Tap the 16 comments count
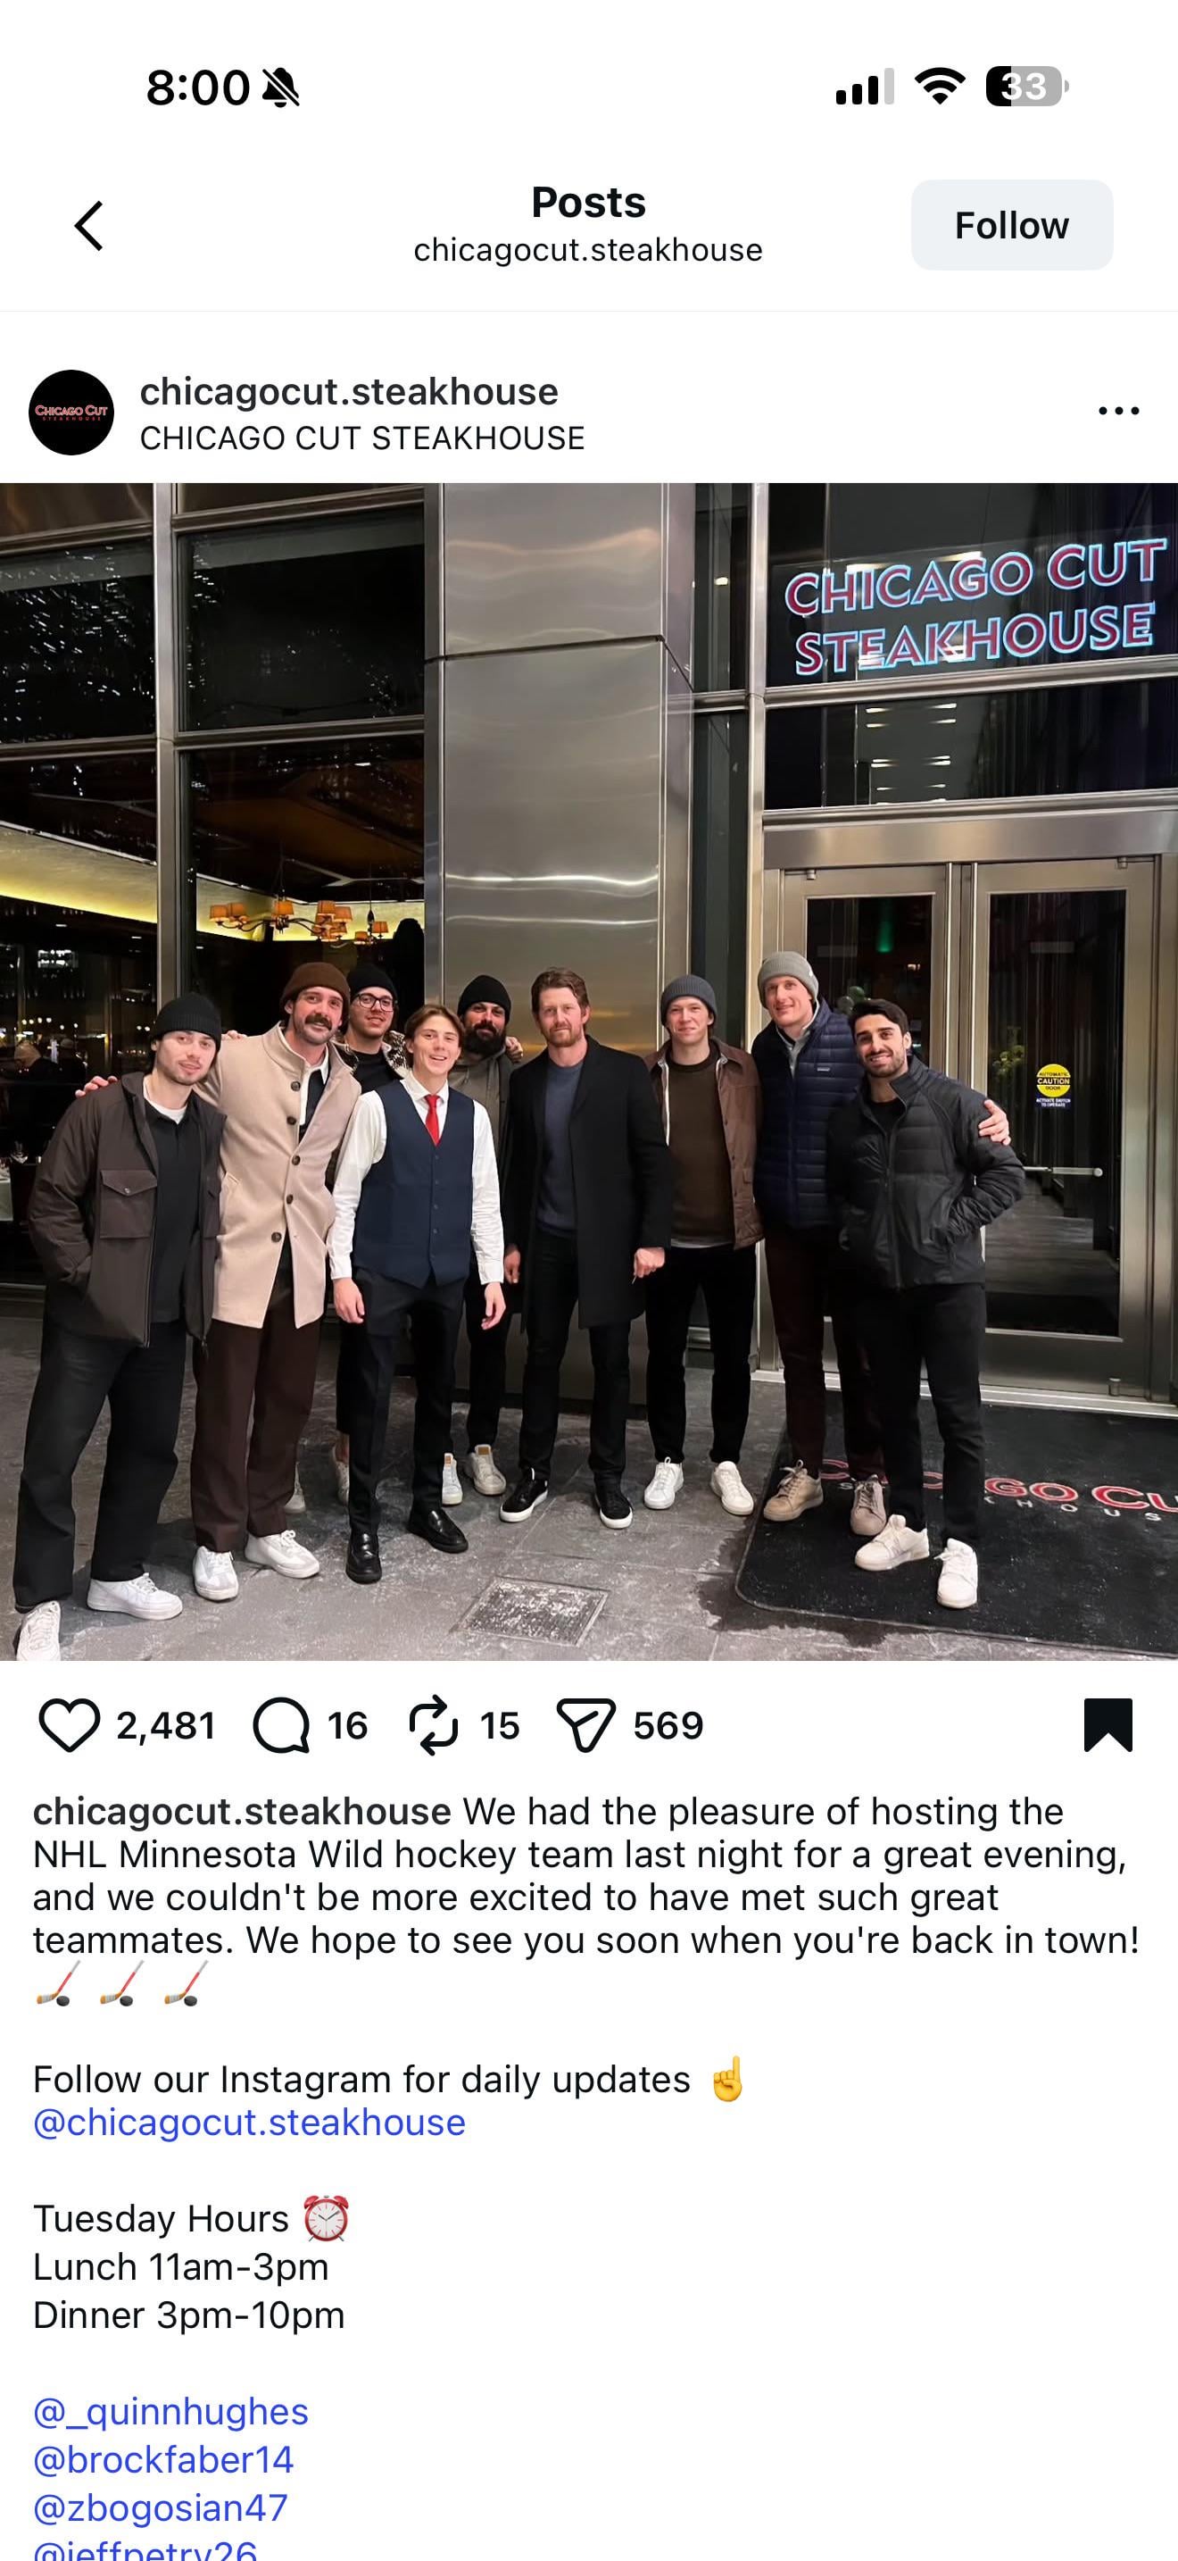 (x=348, y=1725)
